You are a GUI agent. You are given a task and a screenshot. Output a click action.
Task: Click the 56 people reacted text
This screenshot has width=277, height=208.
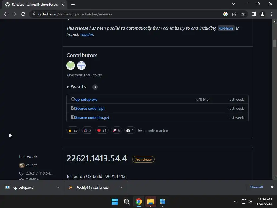click(x=153, y=131)
